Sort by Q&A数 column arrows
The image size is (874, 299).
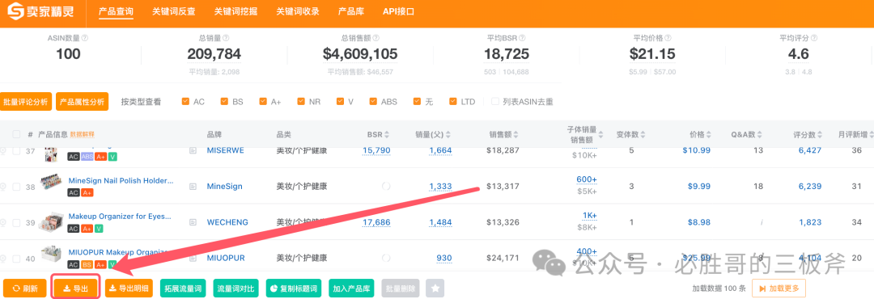click(760, 135)
